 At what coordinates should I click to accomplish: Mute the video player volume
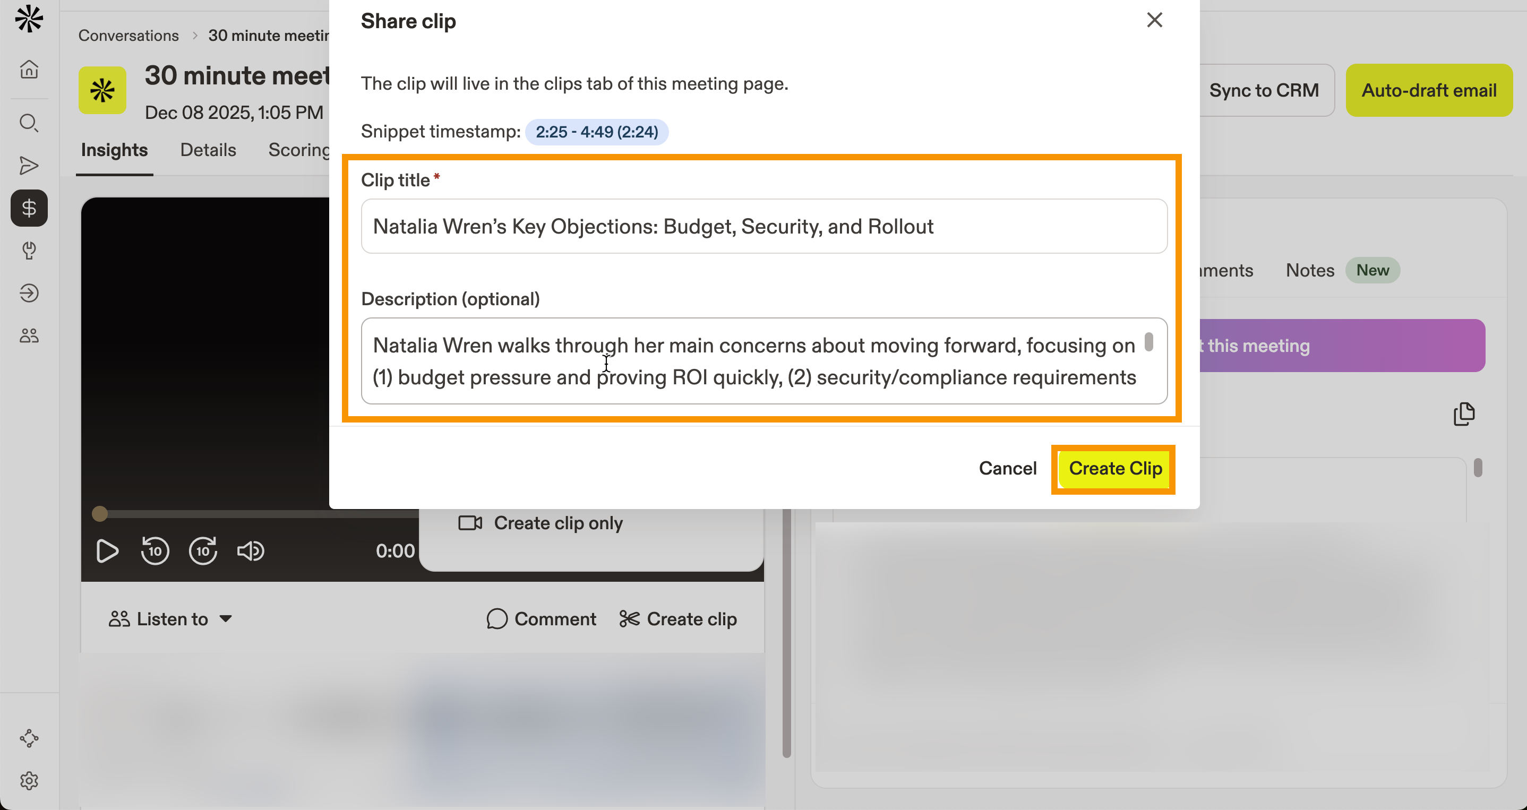pos(250,550)
